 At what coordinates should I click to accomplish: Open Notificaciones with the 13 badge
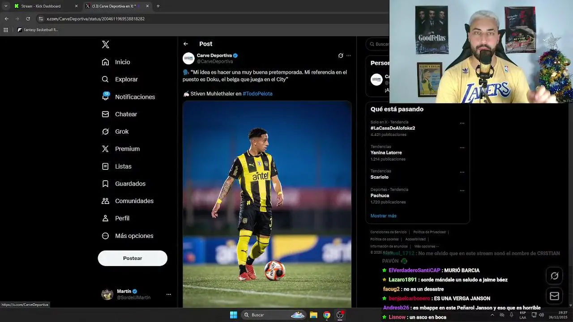pyautogui.click(x=128, y=97)
